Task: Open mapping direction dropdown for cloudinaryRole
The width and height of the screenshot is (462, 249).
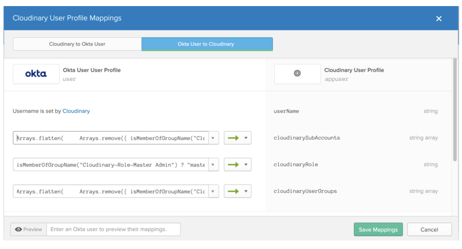Action: click(x=246, y=165)
